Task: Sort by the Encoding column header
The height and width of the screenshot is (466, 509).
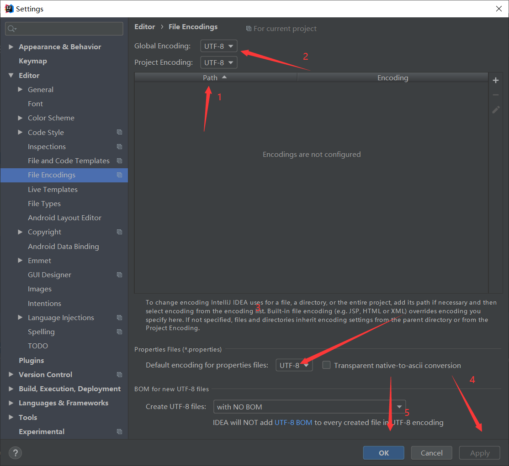Action: coord(392,78)
